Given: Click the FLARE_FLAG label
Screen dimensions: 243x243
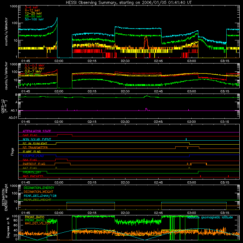Looking at the screenshot, I should click(32, 152).
